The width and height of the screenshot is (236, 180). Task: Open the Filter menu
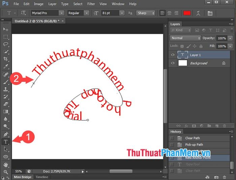coord(91,4)
